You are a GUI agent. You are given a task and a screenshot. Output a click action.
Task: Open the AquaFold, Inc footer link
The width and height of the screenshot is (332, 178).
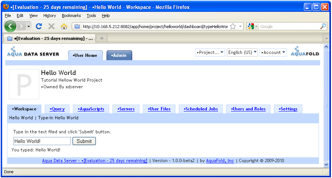(x=220, y=161)
